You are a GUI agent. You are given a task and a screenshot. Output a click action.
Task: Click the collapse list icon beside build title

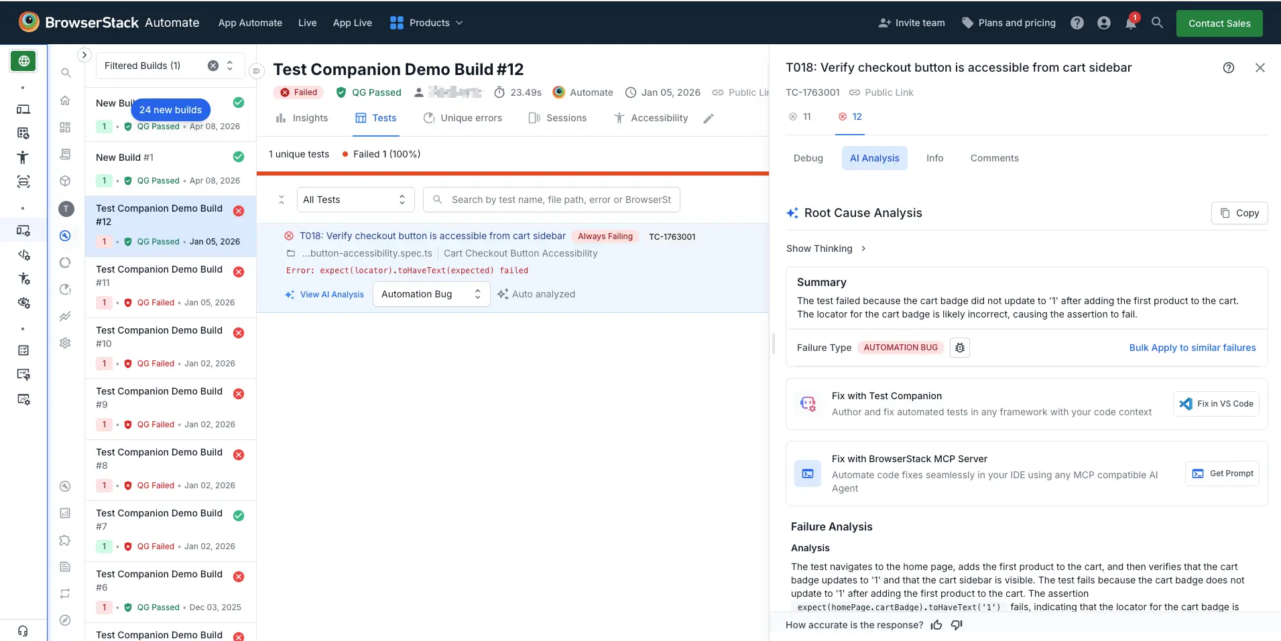(x=256, y=70)
